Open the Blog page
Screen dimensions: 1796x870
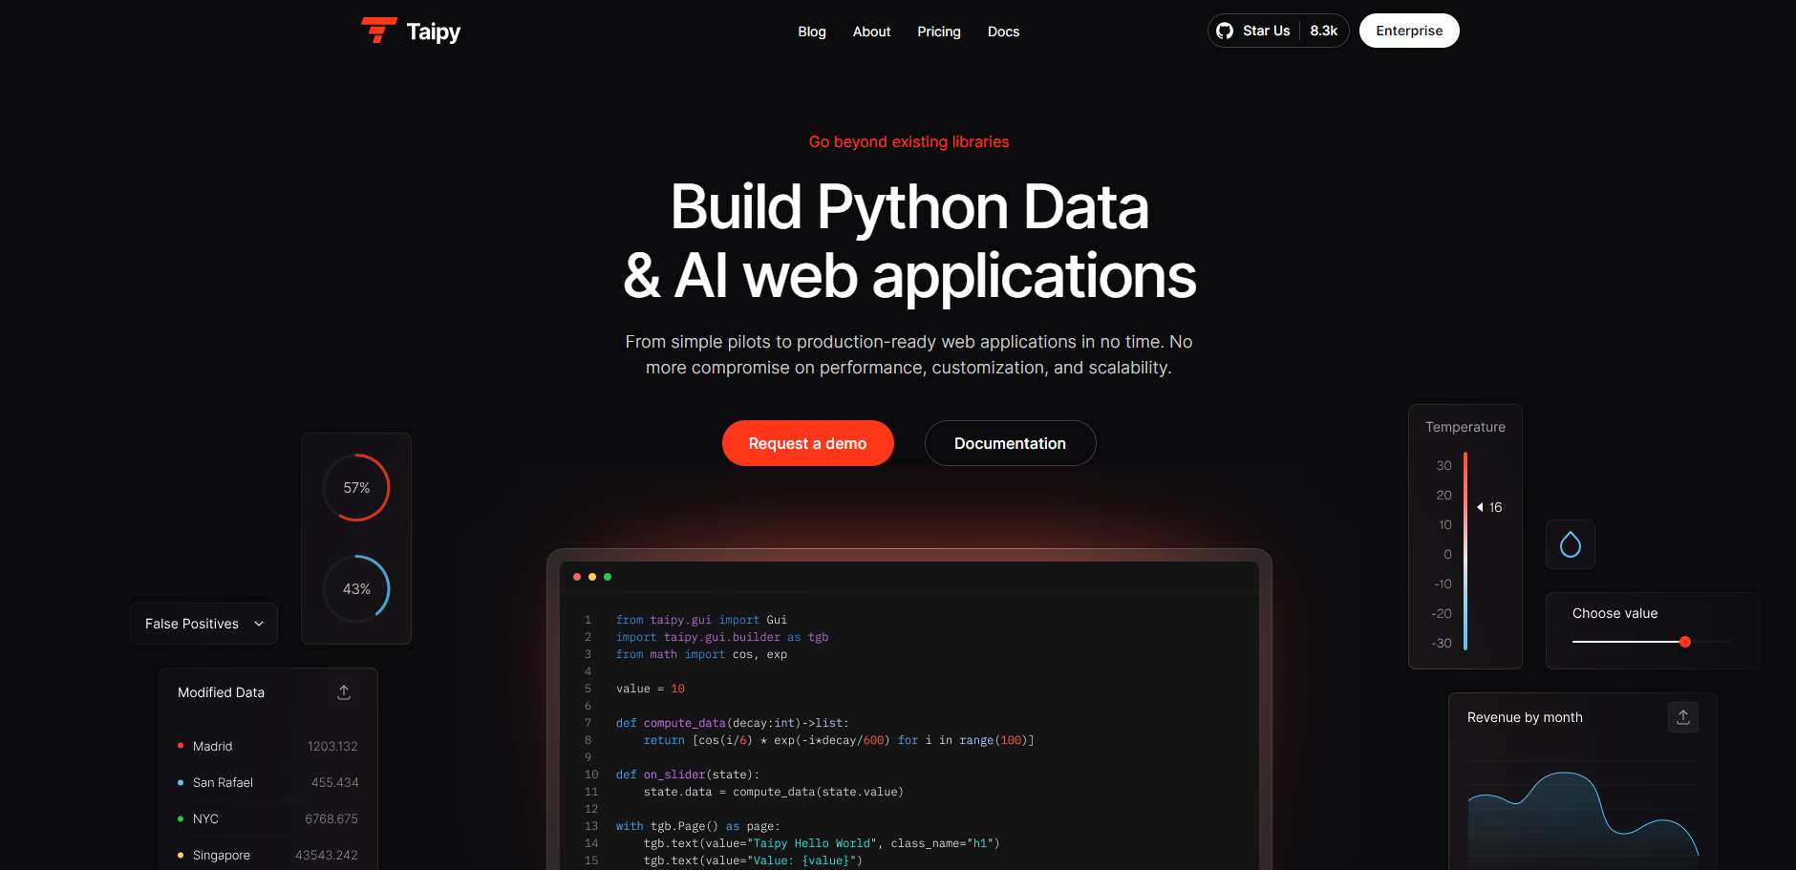pos(812,32)
